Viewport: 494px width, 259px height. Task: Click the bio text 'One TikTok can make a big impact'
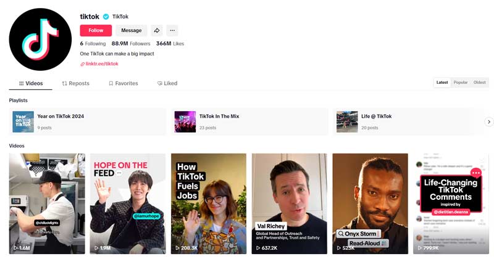[x=117, y=54]
